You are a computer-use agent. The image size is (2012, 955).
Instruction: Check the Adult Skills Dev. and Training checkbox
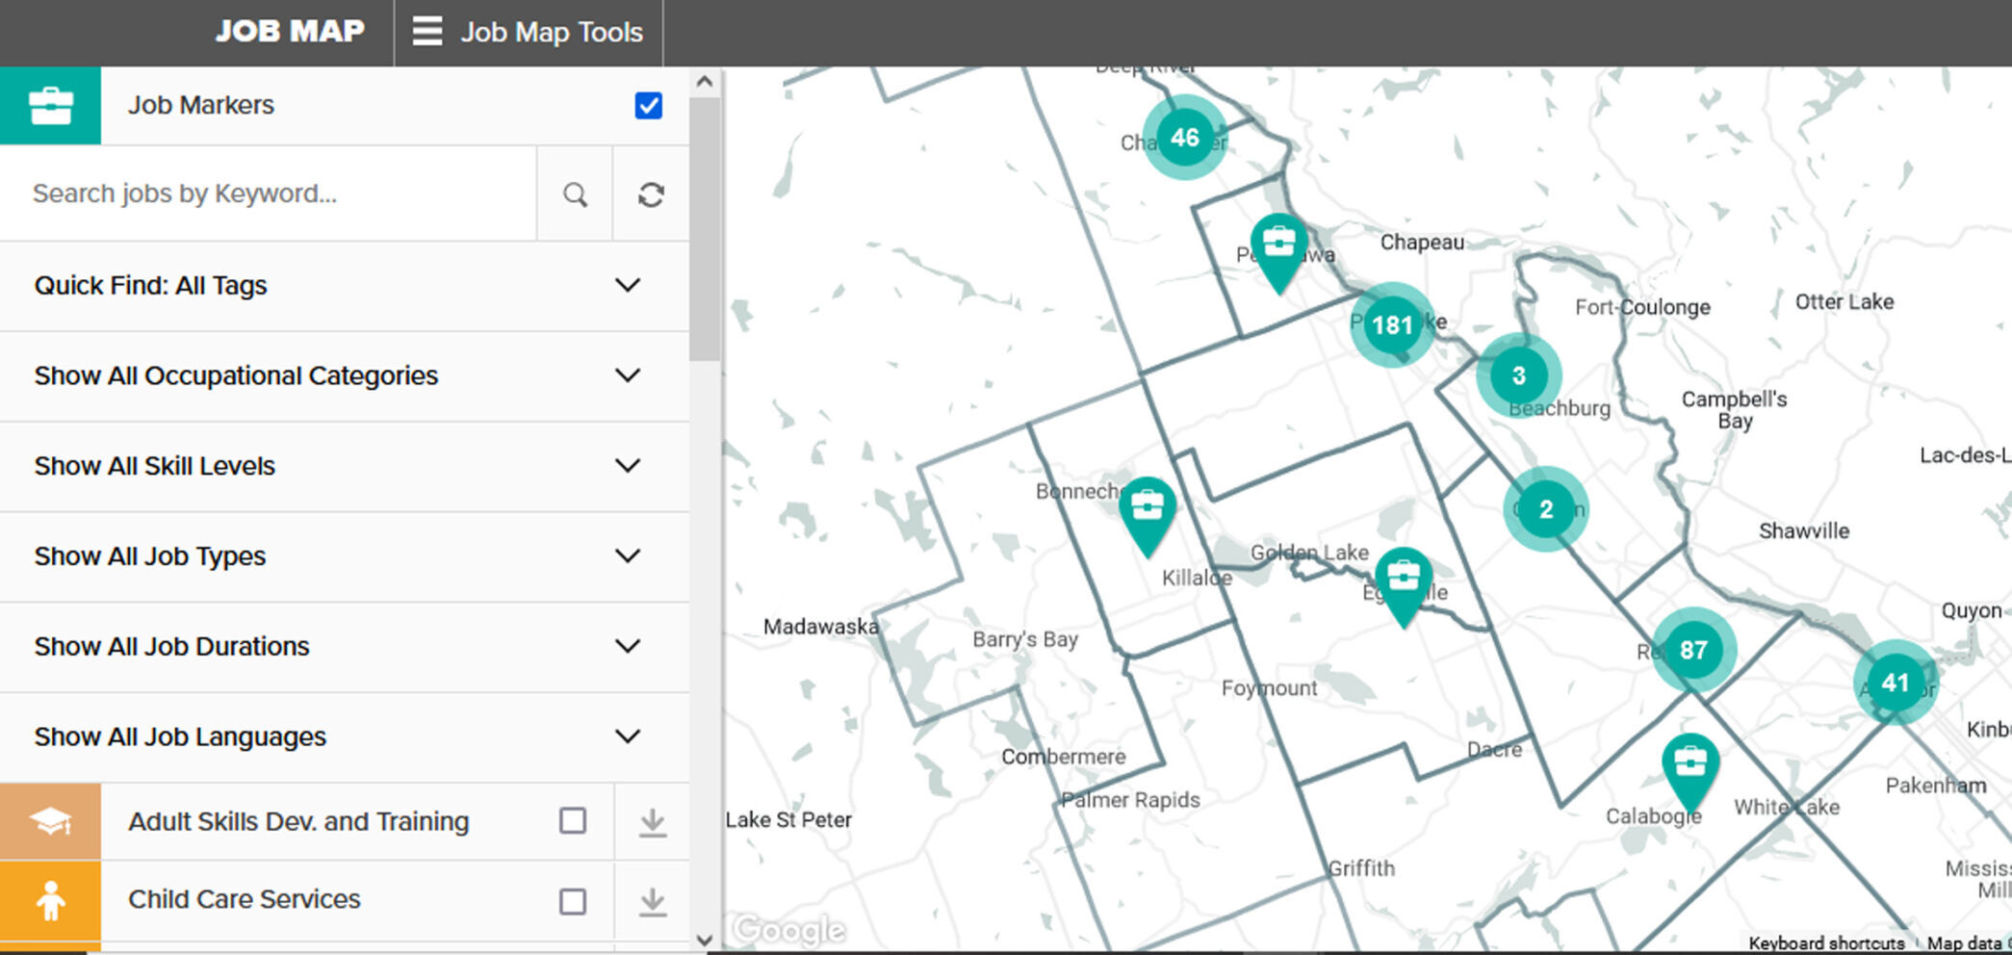(573, 821)
